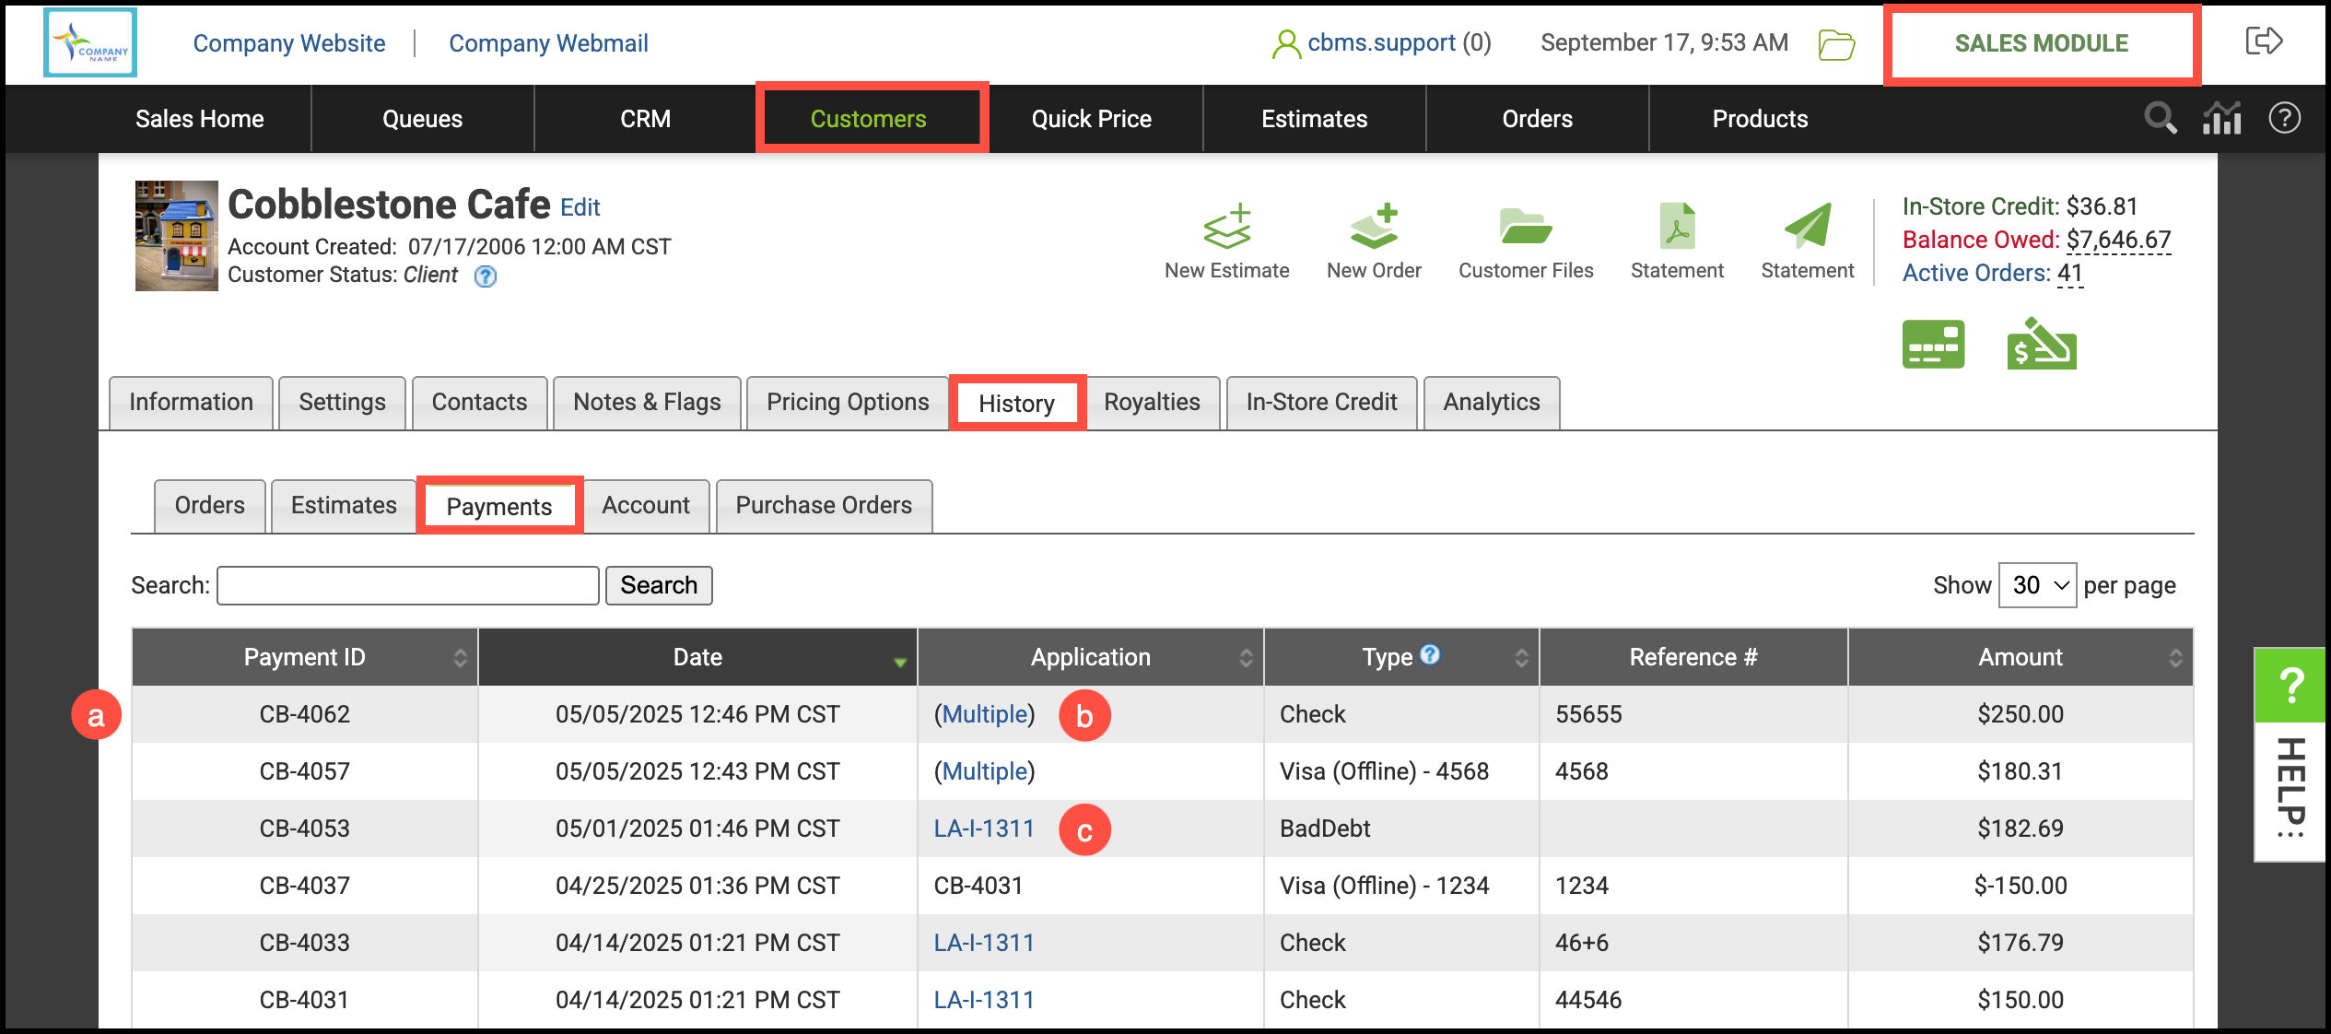The width and height of the screenshot is (2331, 1034).
Task: Click into the payments Search text field
Action: [x=407, y=586]
